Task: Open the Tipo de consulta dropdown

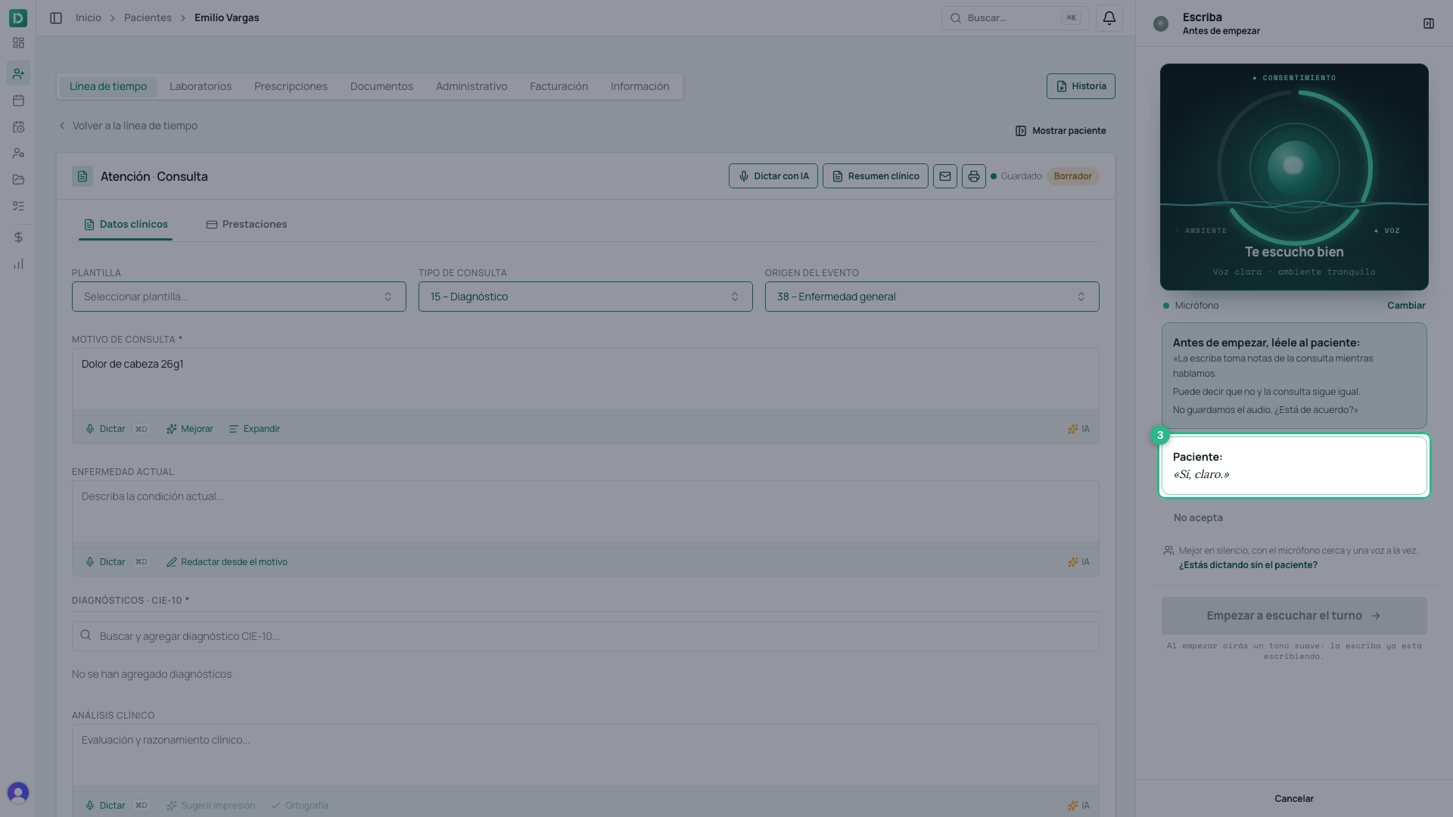Action: pyautogui.click(x=586, y=297)
